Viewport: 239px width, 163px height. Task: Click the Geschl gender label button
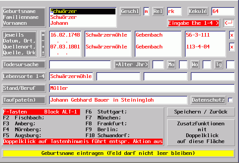tap(130, 11)
